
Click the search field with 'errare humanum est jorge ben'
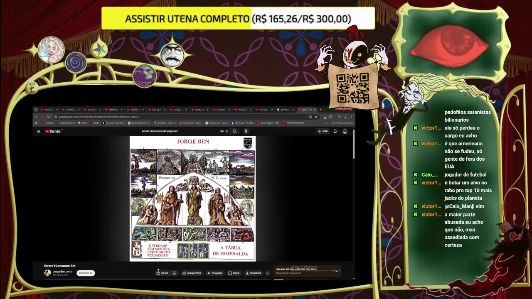click(181, 131)
